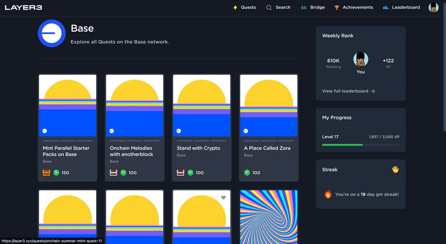
Task: Click XP gem on Mint Parallel card
Action: [x=56, y=173]
